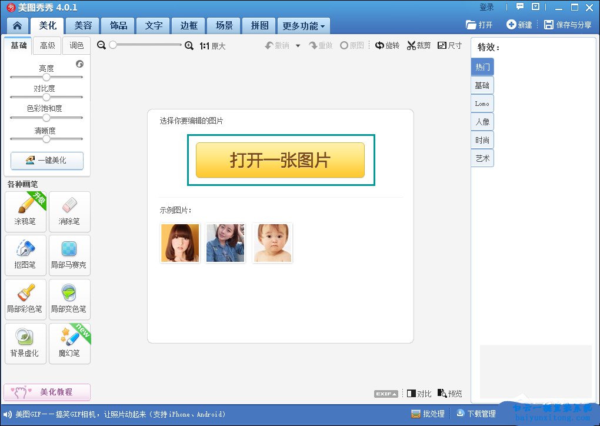
Task: Click the 打开一张图片 button
Action: click(x=280, y=160)
